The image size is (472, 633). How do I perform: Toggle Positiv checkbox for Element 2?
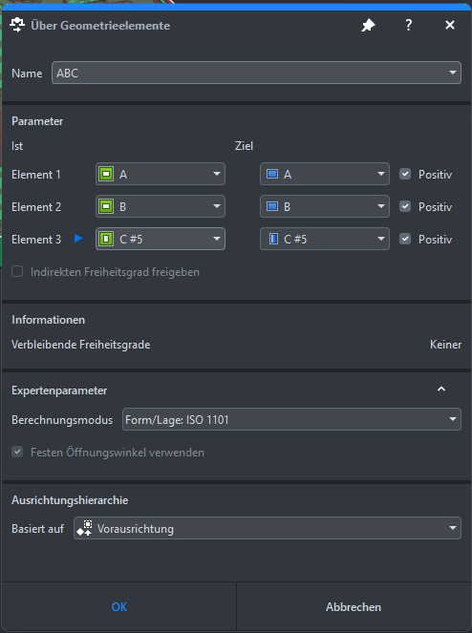coord(405,206)
